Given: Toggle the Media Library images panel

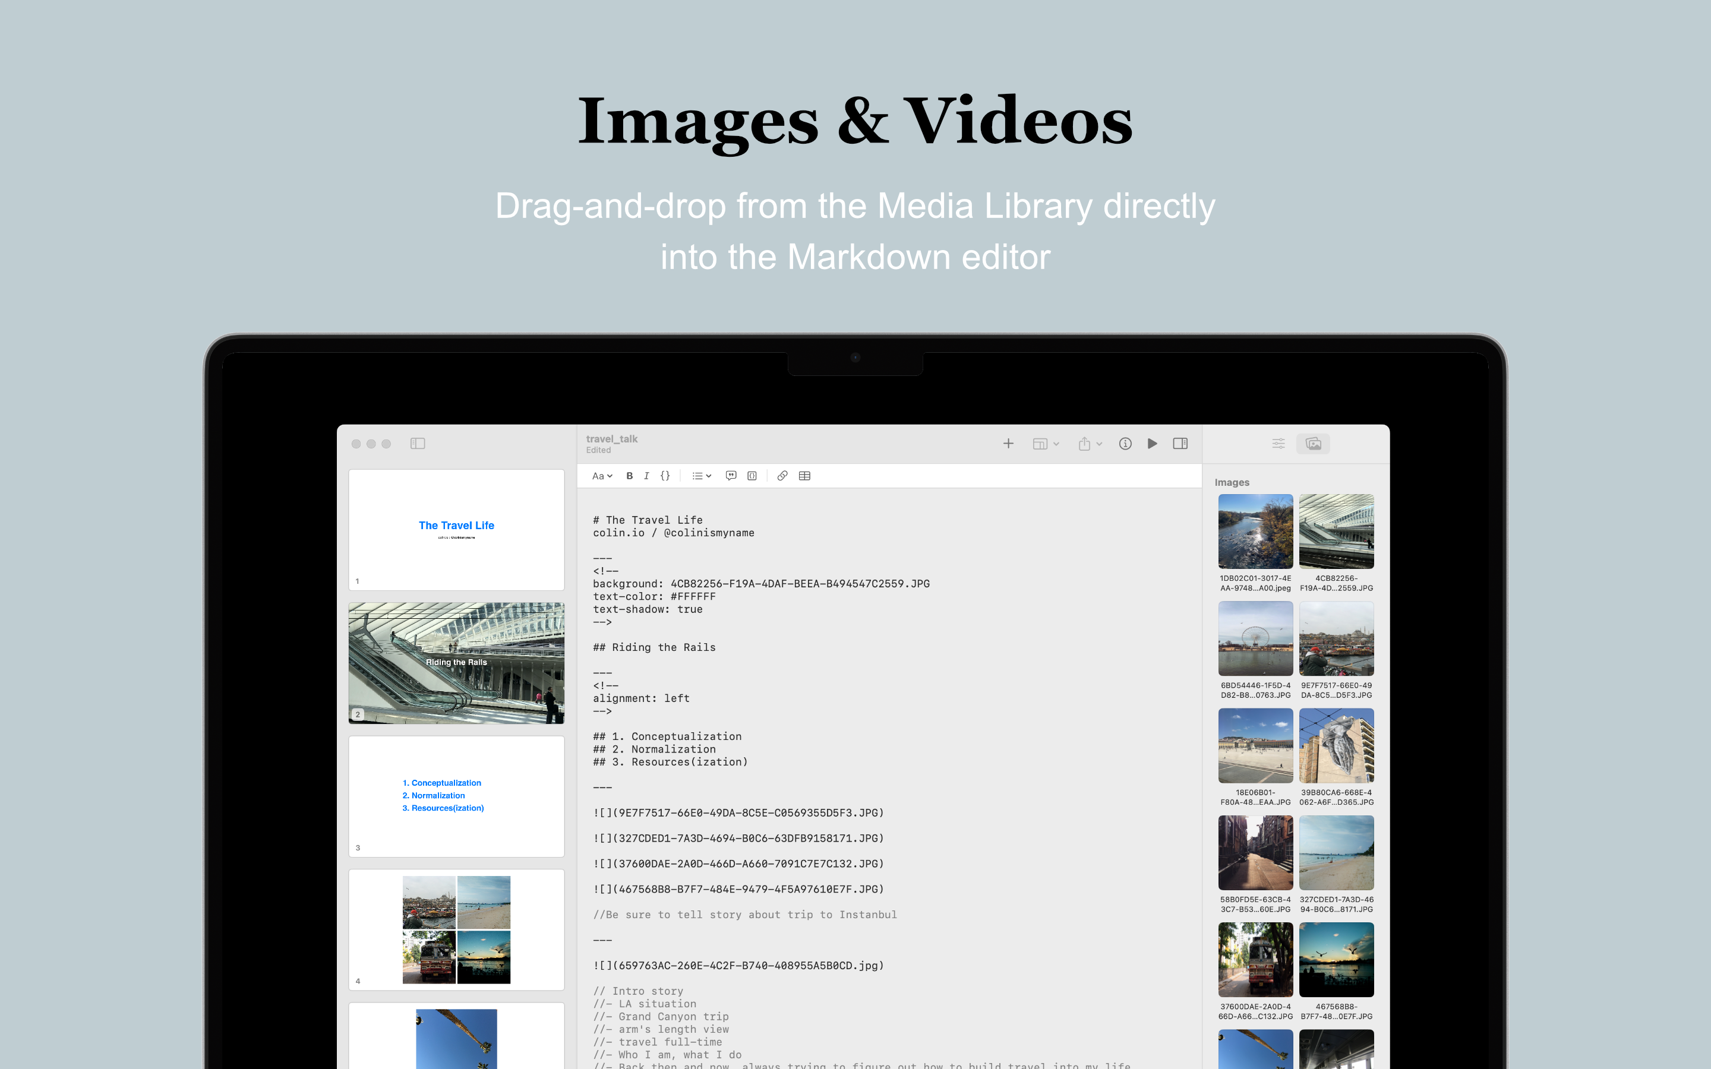Looking at the screenshot, I should point(1312,443).
